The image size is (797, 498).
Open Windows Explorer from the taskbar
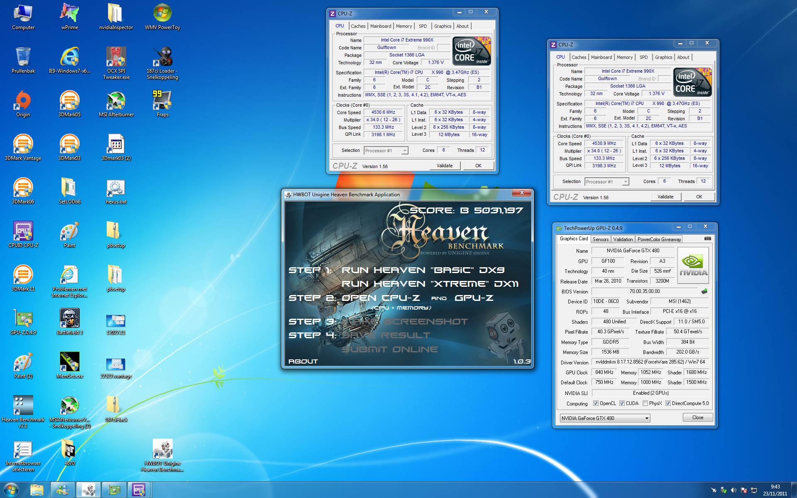(x=37, y=490)
